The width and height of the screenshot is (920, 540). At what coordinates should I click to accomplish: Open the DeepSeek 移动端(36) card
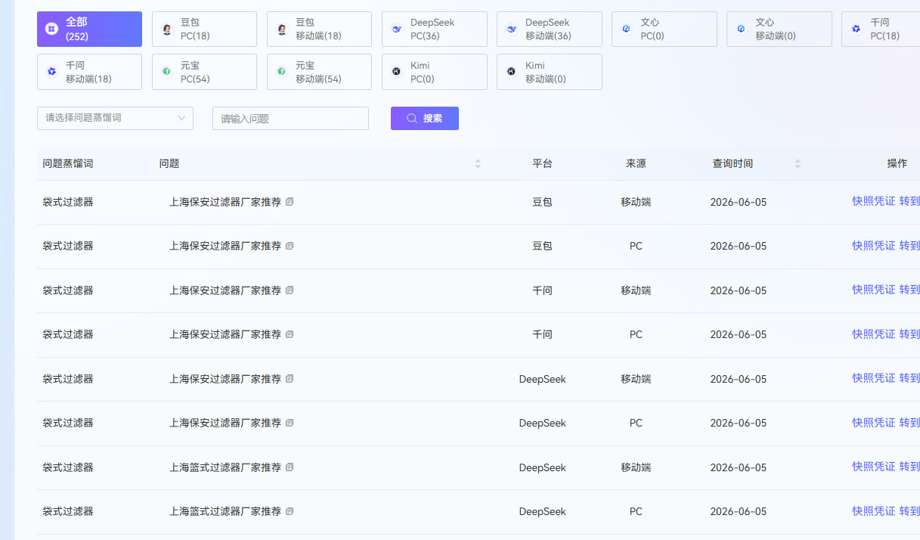coord(549,29)
